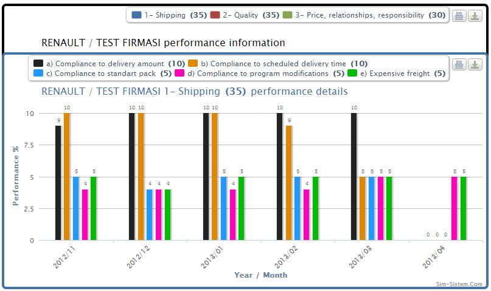Toggle the blue '1- Shipping' legend swatch
The image size is (491, 291).
pyautogui.click(x=136, y=15)
